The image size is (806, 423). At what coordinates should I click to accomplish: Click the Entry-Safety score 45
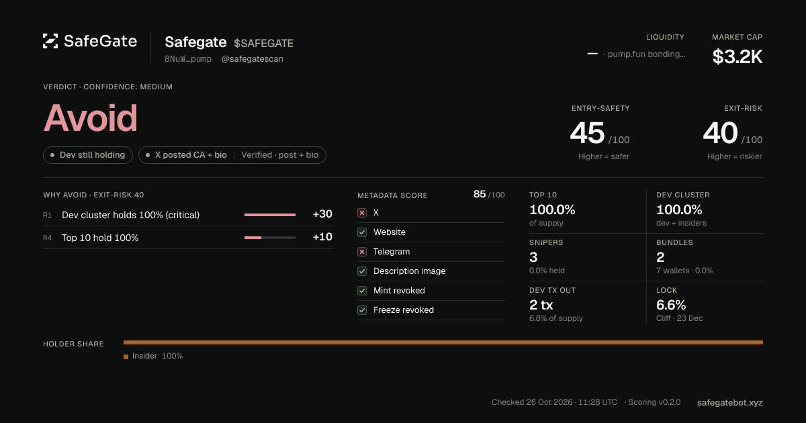[x=588, y=133]
